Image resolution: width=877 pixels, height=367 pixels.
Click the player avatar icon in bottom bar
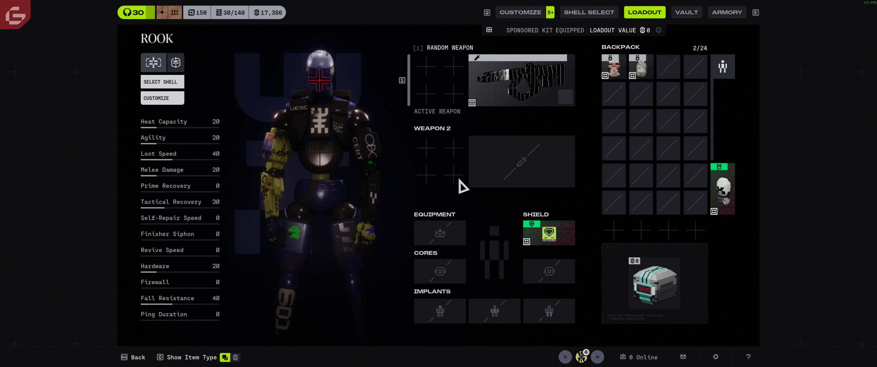tap(581, 357)
